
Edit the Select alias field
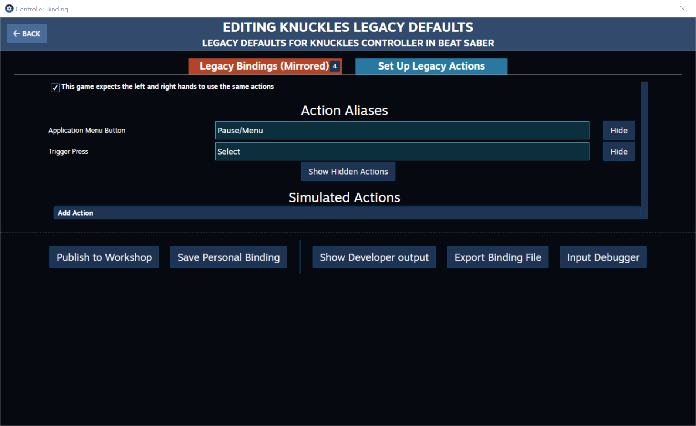tap(402, 152)
